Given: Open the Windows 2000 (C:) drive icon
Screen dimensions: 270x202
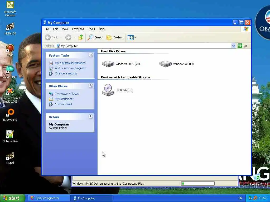Looking at the screenshot, I should (108, 64).
